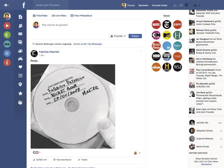Click the News heading

pyautogui.click(x=167, y=16)
